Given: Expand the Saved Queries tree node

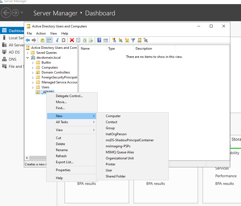Looking at the screenshot, I should pyautogui.click(x=27, y=53).
